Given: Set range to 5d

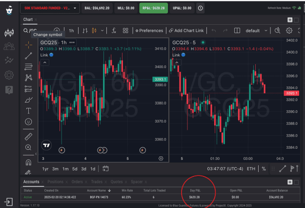Looking at the screenshot, I should pyautogui.click(x=75, y=169).
